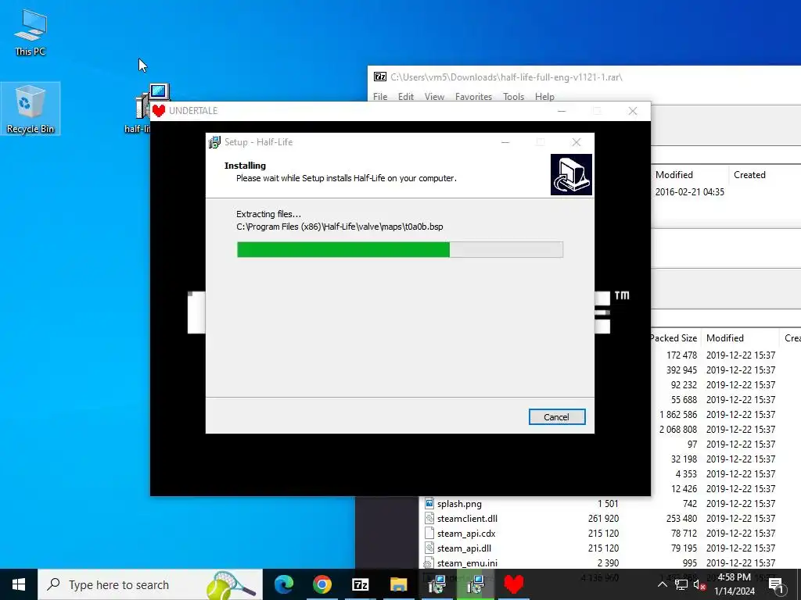
Task: Open the Help menu in 7-Zip
Action: point(544,96)
